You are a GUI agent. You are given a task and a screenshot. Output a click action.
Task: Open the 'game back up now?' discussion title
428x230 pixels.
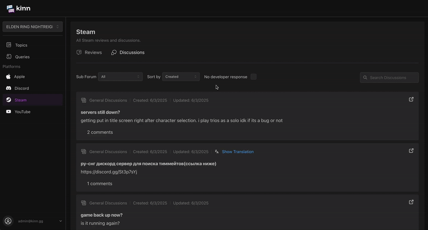pos(102,215)
